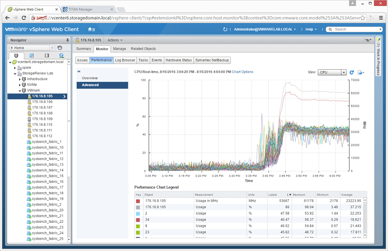The height and width of the screenshot is (251, 388).
Task: Open the Work In Progress side panel
Action: point(378,56)
